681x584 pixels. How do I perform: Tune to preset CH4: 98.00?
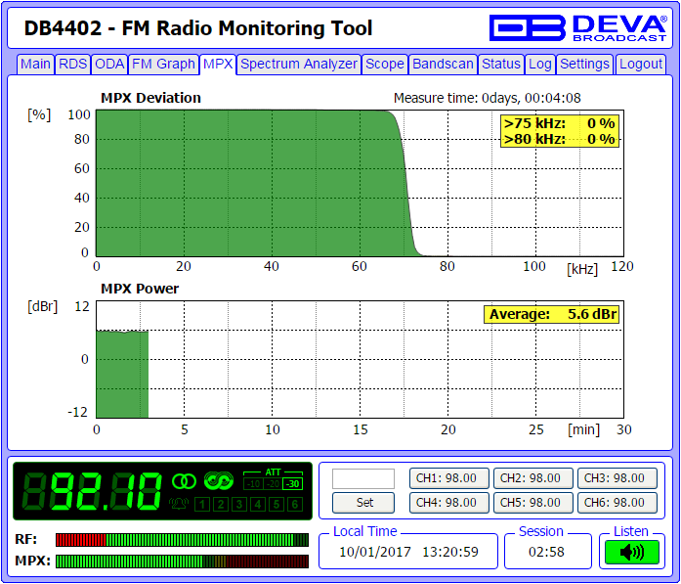449,503
